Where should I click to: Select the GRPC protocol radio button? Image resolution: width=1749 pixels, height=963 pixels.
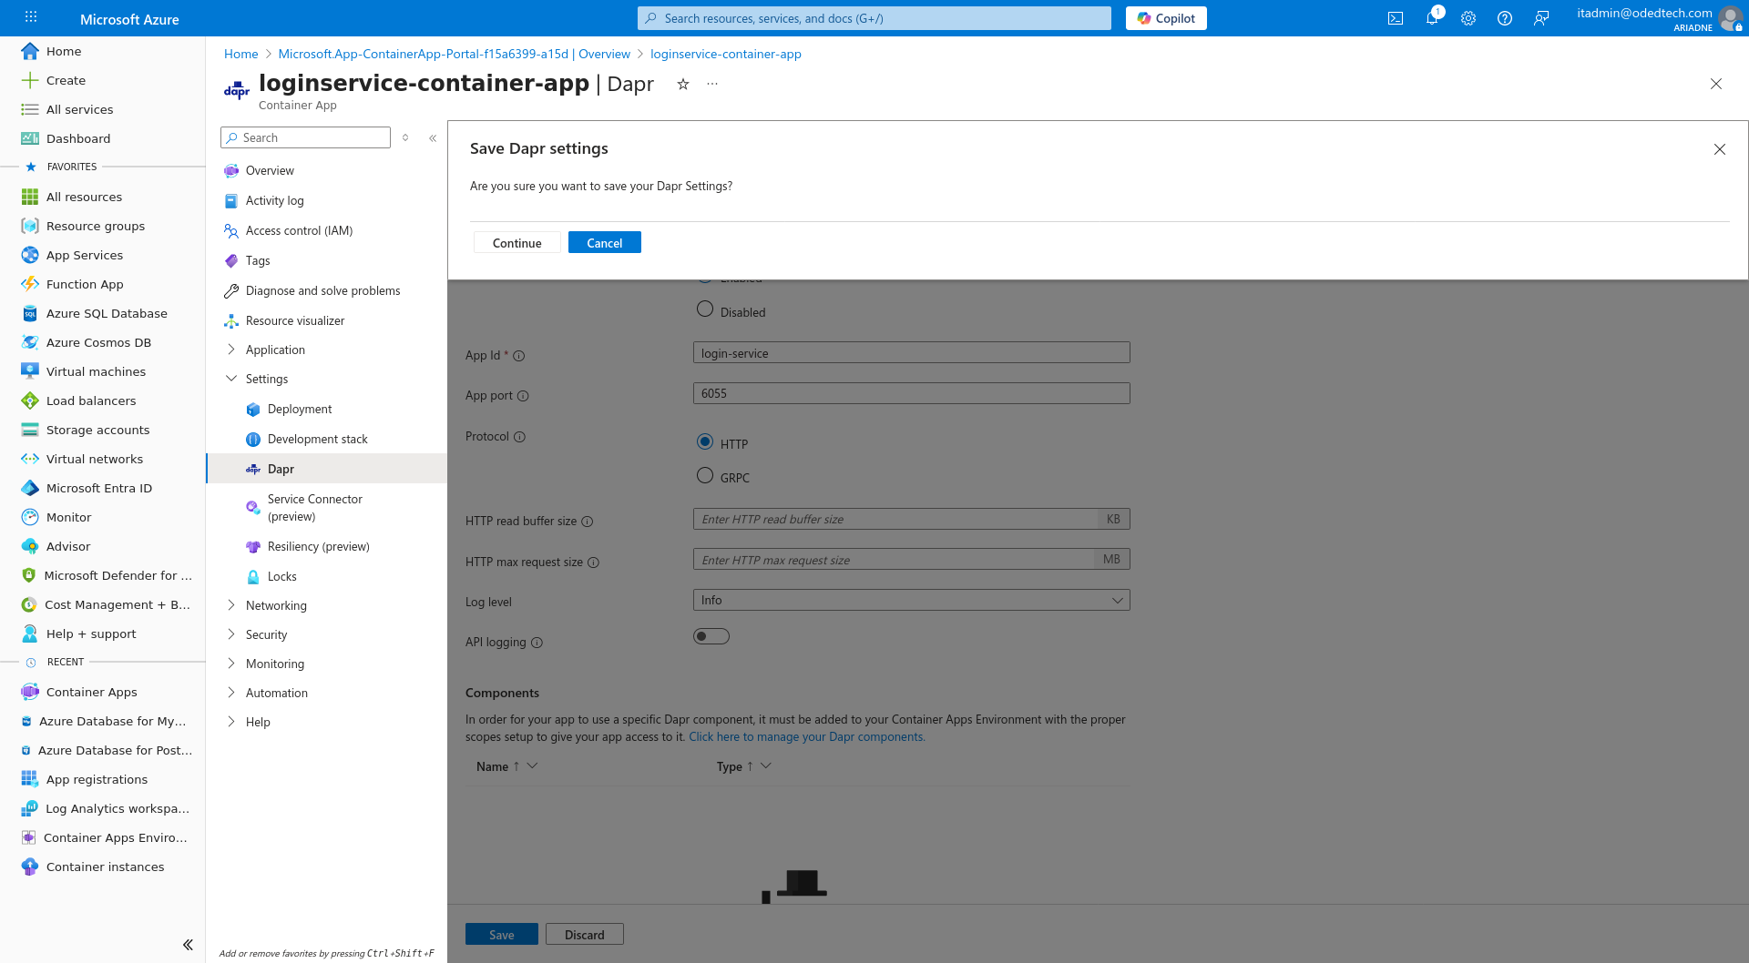[x=705, y=475]
